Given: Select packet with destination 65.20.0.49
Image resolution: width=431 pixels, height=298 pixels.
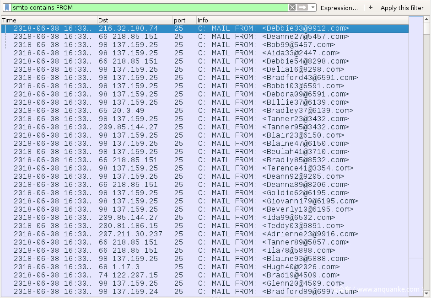Looking at the screenshot, I should click(x=121, y=111).
